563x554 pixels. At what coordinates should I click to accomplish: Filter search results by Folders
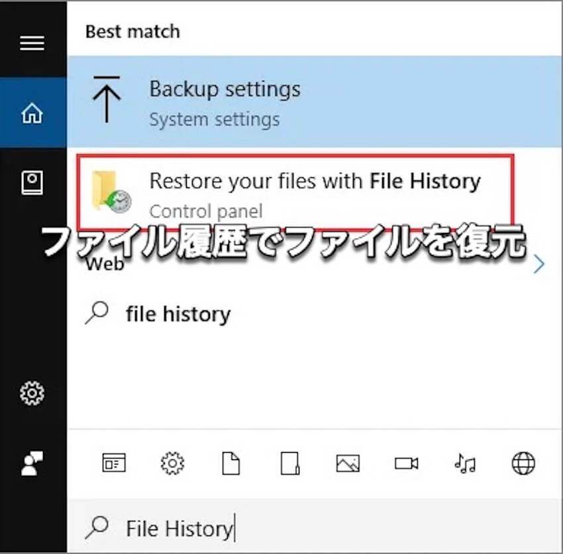pyautogui.click(x=289, y=463)
